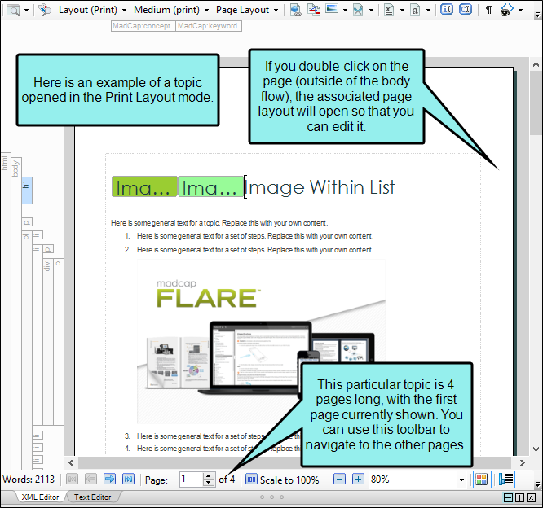This screenshot has height=508, width=543.
Task: Click the insert text a icon
Action: click(415, 10)
